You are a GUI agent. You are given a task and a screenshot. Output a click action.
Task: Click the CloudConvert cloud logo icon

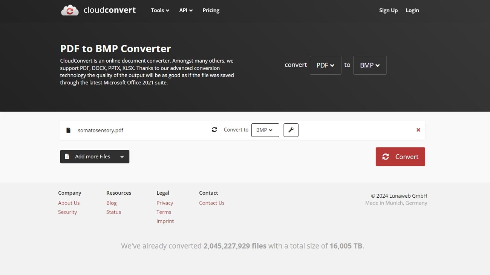click(70, 10)
